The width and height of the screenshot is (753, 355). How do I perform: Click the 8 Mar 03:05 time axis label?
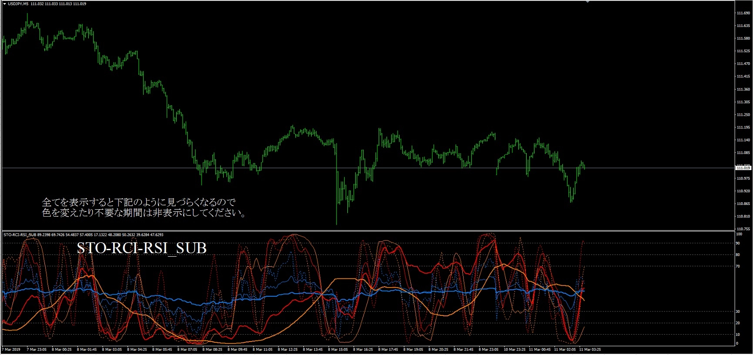pos(112,349)
